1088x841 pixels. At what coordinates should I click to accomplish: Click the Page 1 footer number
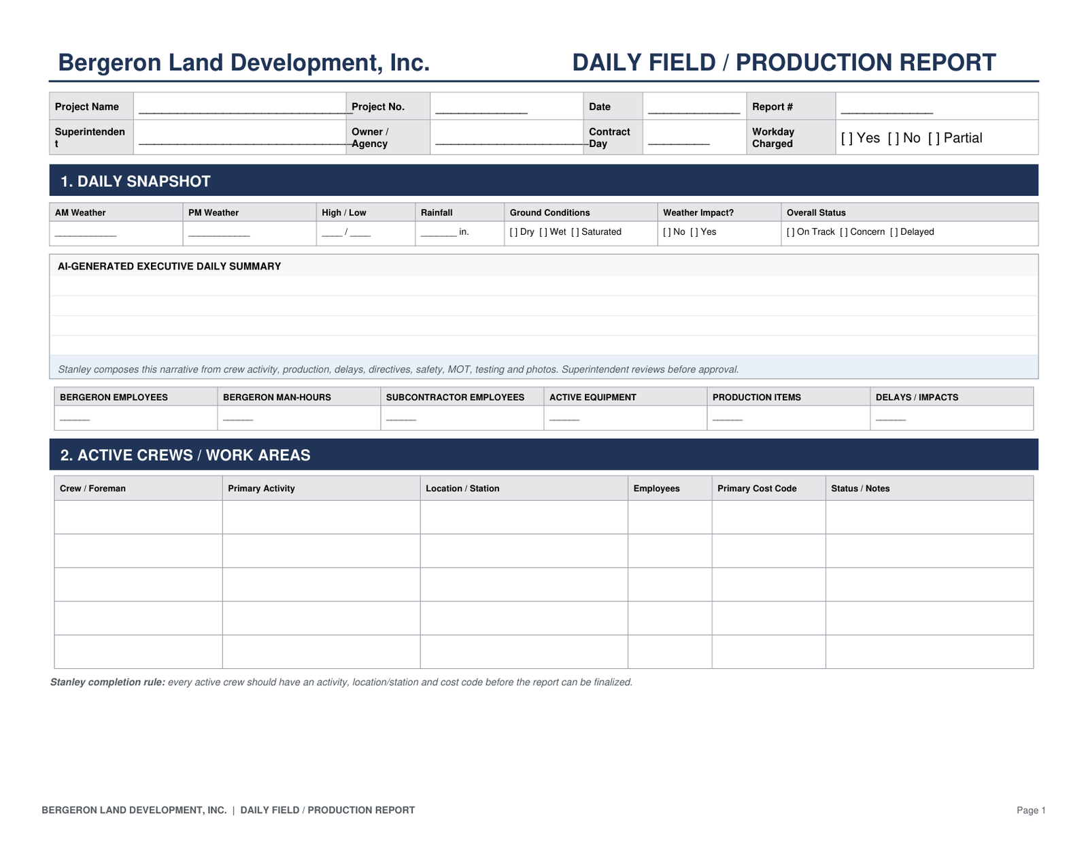pyautogui.click(x=1031, y=810)
